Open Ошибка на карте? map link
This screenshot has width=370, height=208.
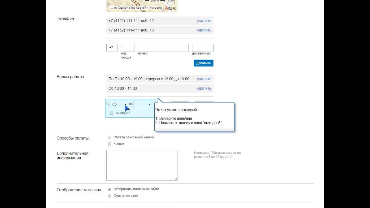tap(132, 8)
